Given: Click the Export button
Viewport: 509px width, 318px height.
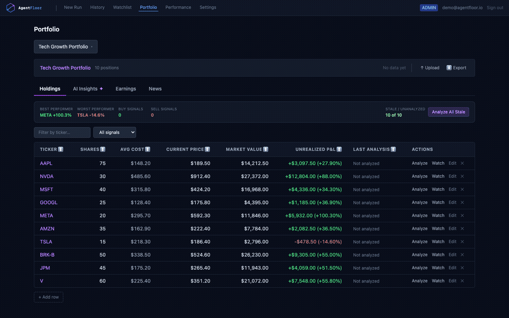Looking at the screenshot, I should 456,68.
